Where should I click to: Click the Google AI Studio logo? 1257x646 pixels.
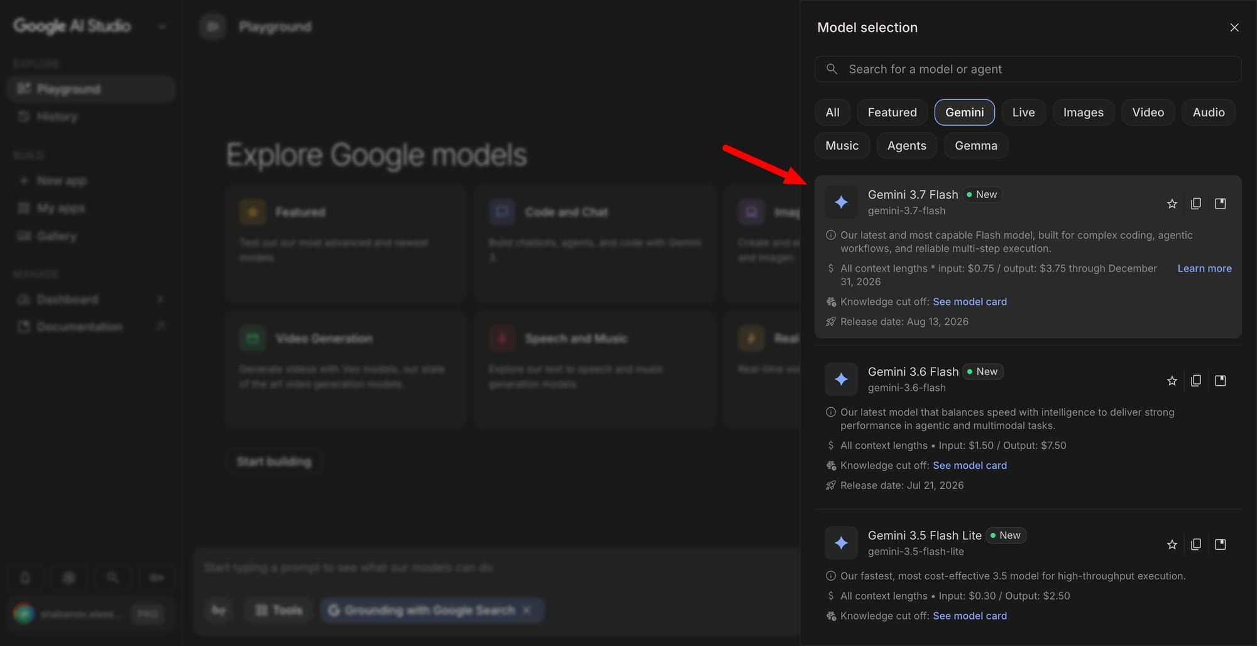tap(72, 26)
